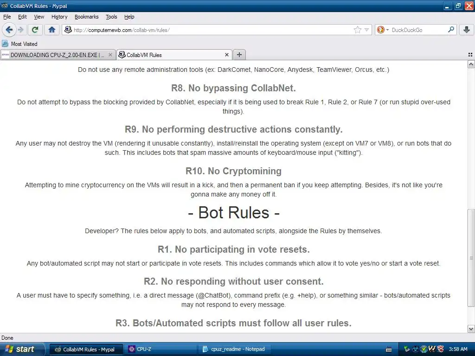475x356 pixels.
Task: Click the red security shield tray icon
Action: click(441, 350)
